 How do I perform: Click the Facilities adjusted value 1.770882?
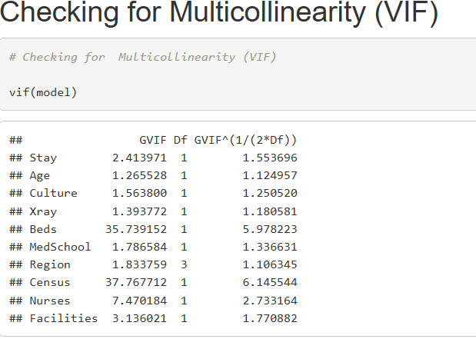coord(270,318)
